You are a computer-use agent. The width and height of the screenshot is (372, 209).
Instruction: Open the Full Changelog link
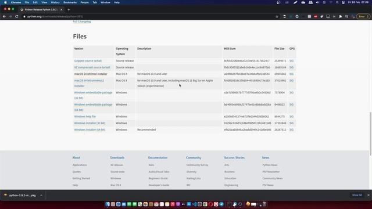pyautogui.click(x=82, y=21)
